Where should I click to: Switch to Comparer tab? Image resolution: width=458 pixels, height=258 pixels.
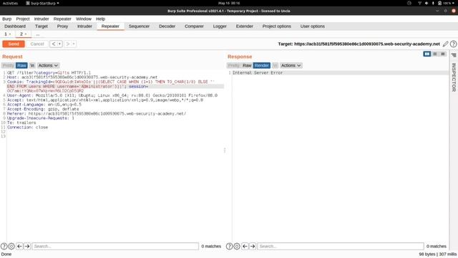[194, 27]
